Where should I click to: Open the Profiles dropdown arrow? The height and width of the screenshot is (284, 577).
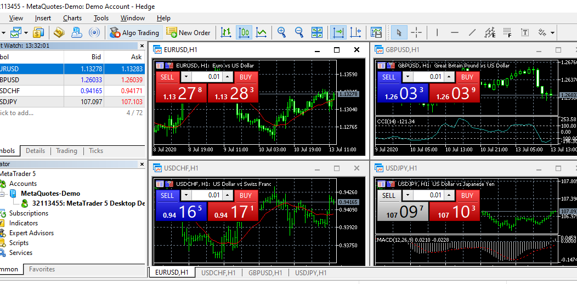(26, 33)
